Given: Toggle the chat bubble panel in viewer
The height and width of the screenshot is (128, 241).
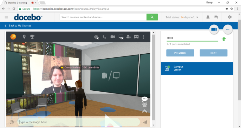Looking at the screenshot, I should point(144,99).
